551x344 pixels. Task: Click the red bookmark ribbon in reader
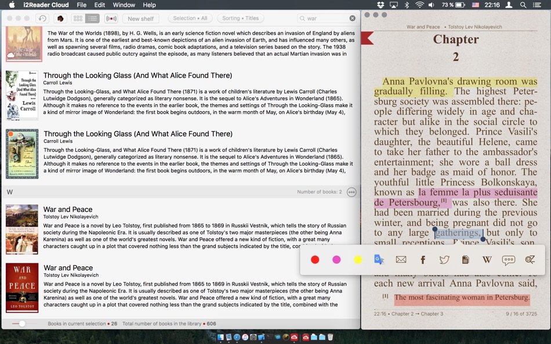click(x=367, y=38)
